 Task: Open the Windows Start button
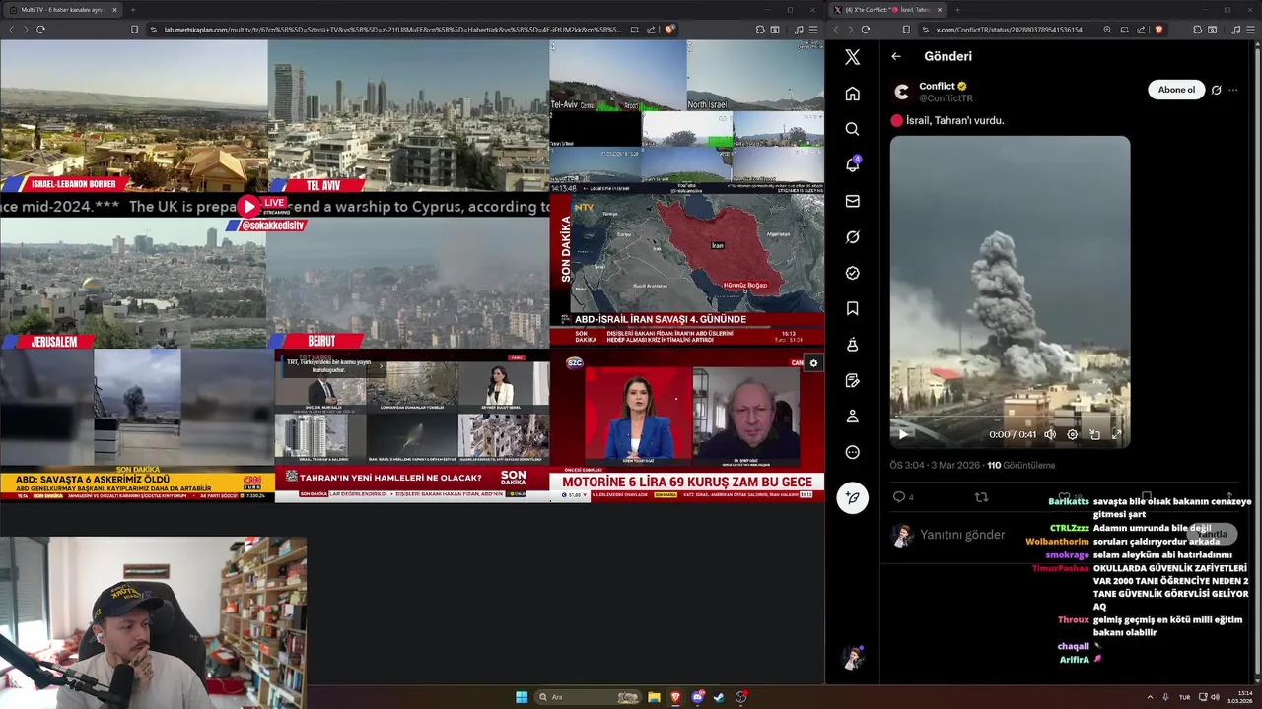point(522,697)
